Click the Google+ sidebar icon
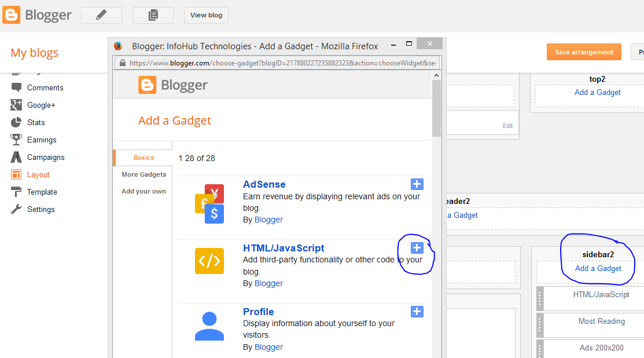Image resolution: width=644 pixels, height=358 pixels. coord(16,105)
